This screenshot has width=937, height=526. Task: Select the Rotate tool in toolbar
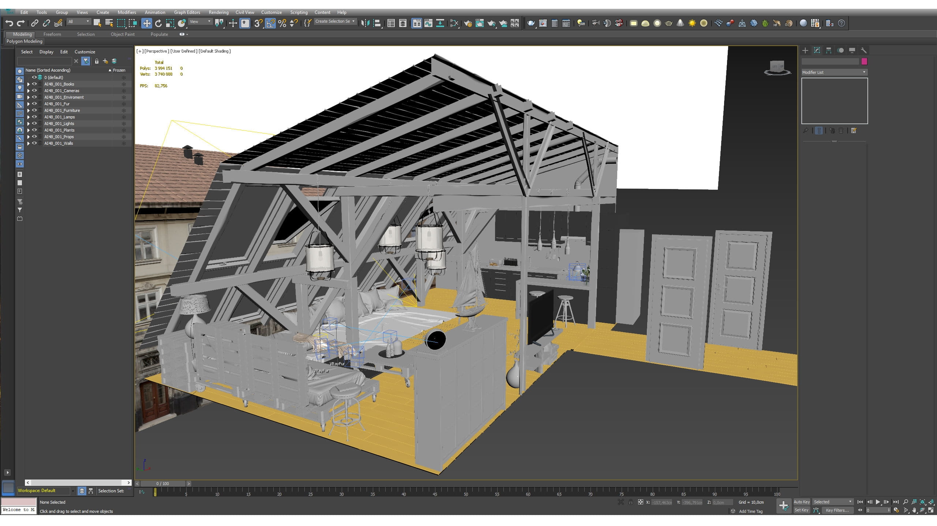pos(158,23)
